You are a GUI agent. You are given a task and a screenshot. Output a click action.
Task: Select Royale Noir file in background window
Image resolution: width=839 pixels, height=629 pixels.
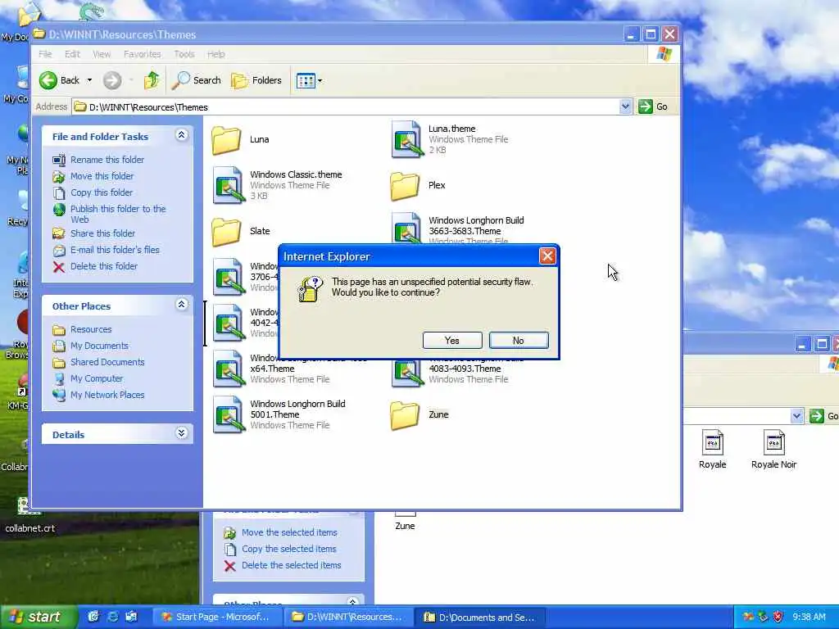pos(773,450)
